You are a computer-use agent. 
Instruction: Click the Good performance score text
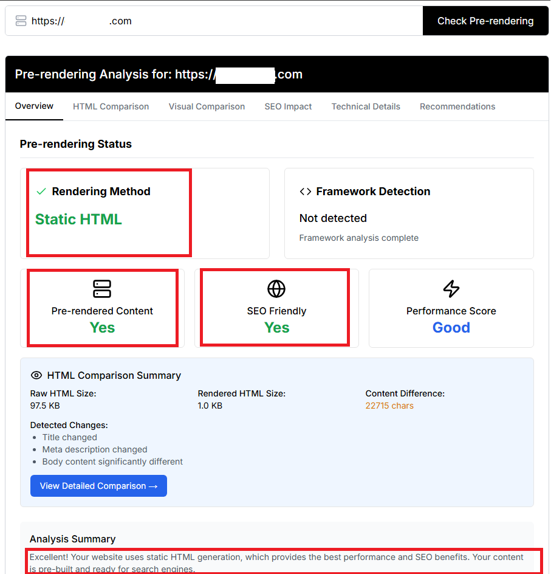coord(451,327)
